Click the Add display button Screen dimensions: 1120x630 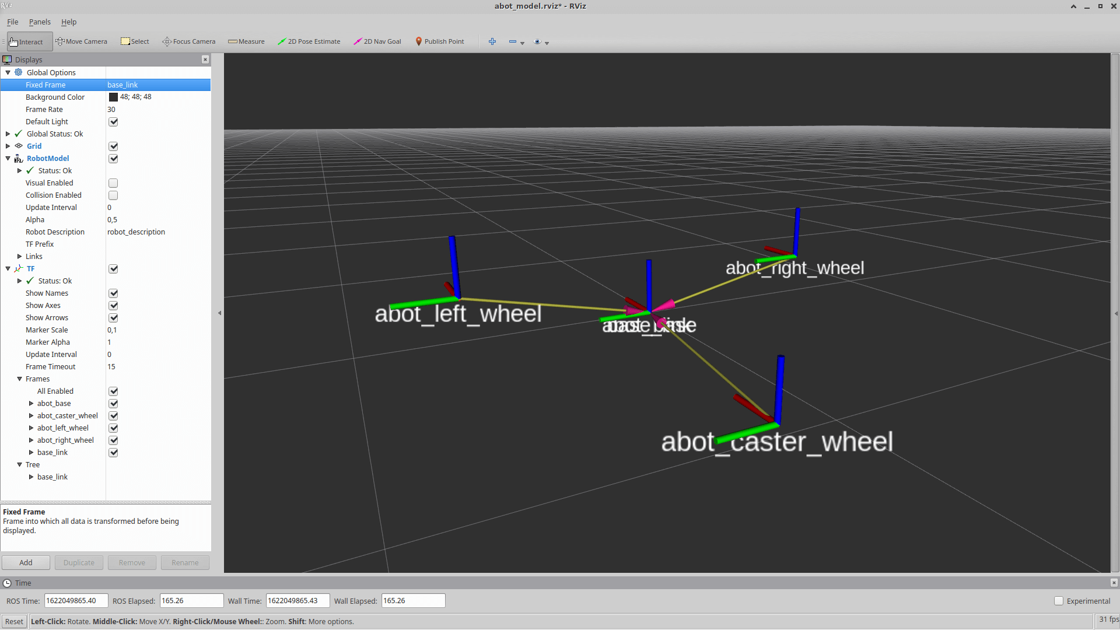pyautogui.click(x=26, y=562)
